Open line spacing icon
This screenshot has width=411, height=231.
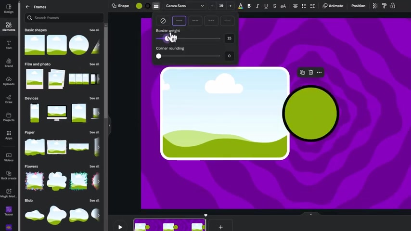(312, 6)
